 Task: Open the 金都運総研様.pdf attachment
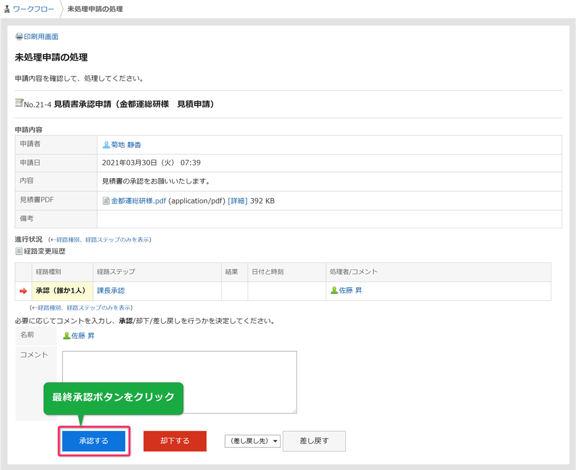tap(138, 201)
